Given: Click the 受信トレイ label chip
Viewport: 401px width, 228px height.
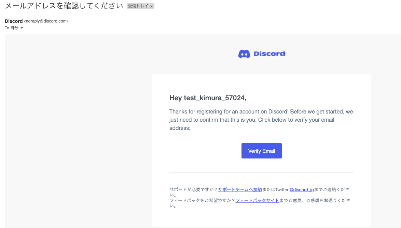Looking at the screenshot, I should click(x=138, y=6).
